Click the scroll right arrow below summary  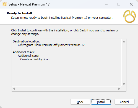(x=119, y=89)
